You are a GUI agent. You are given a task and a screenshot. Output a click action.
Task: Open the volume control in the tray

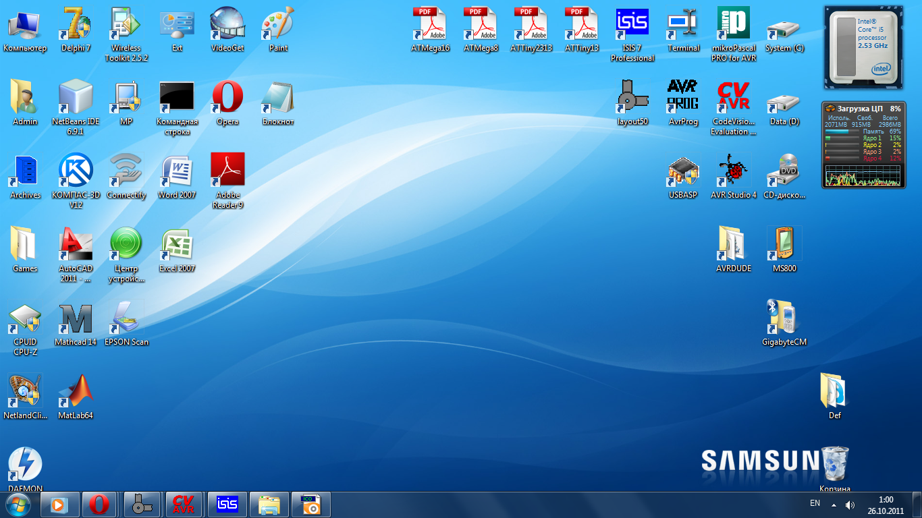coord(850,505)
